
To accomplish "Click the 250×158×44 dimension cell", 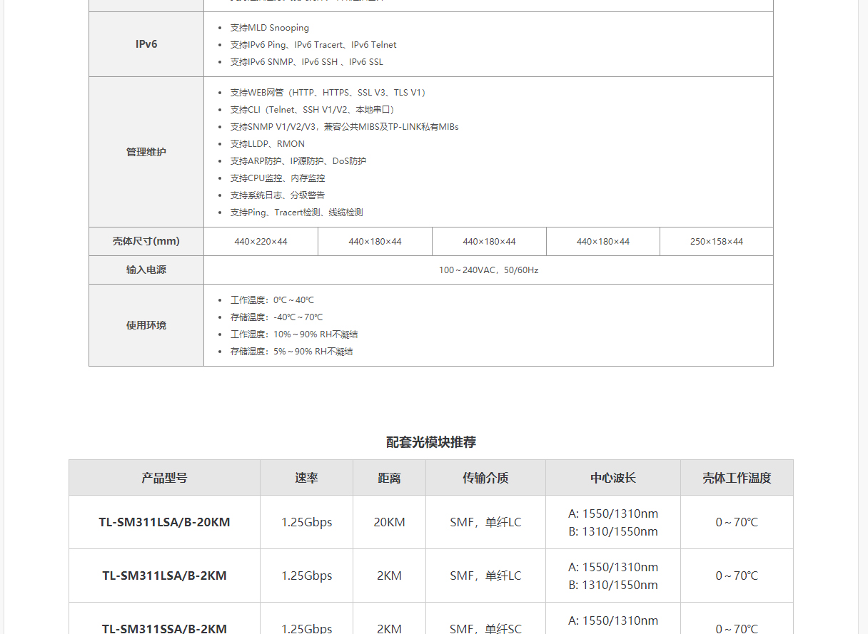I will point(717,242).
